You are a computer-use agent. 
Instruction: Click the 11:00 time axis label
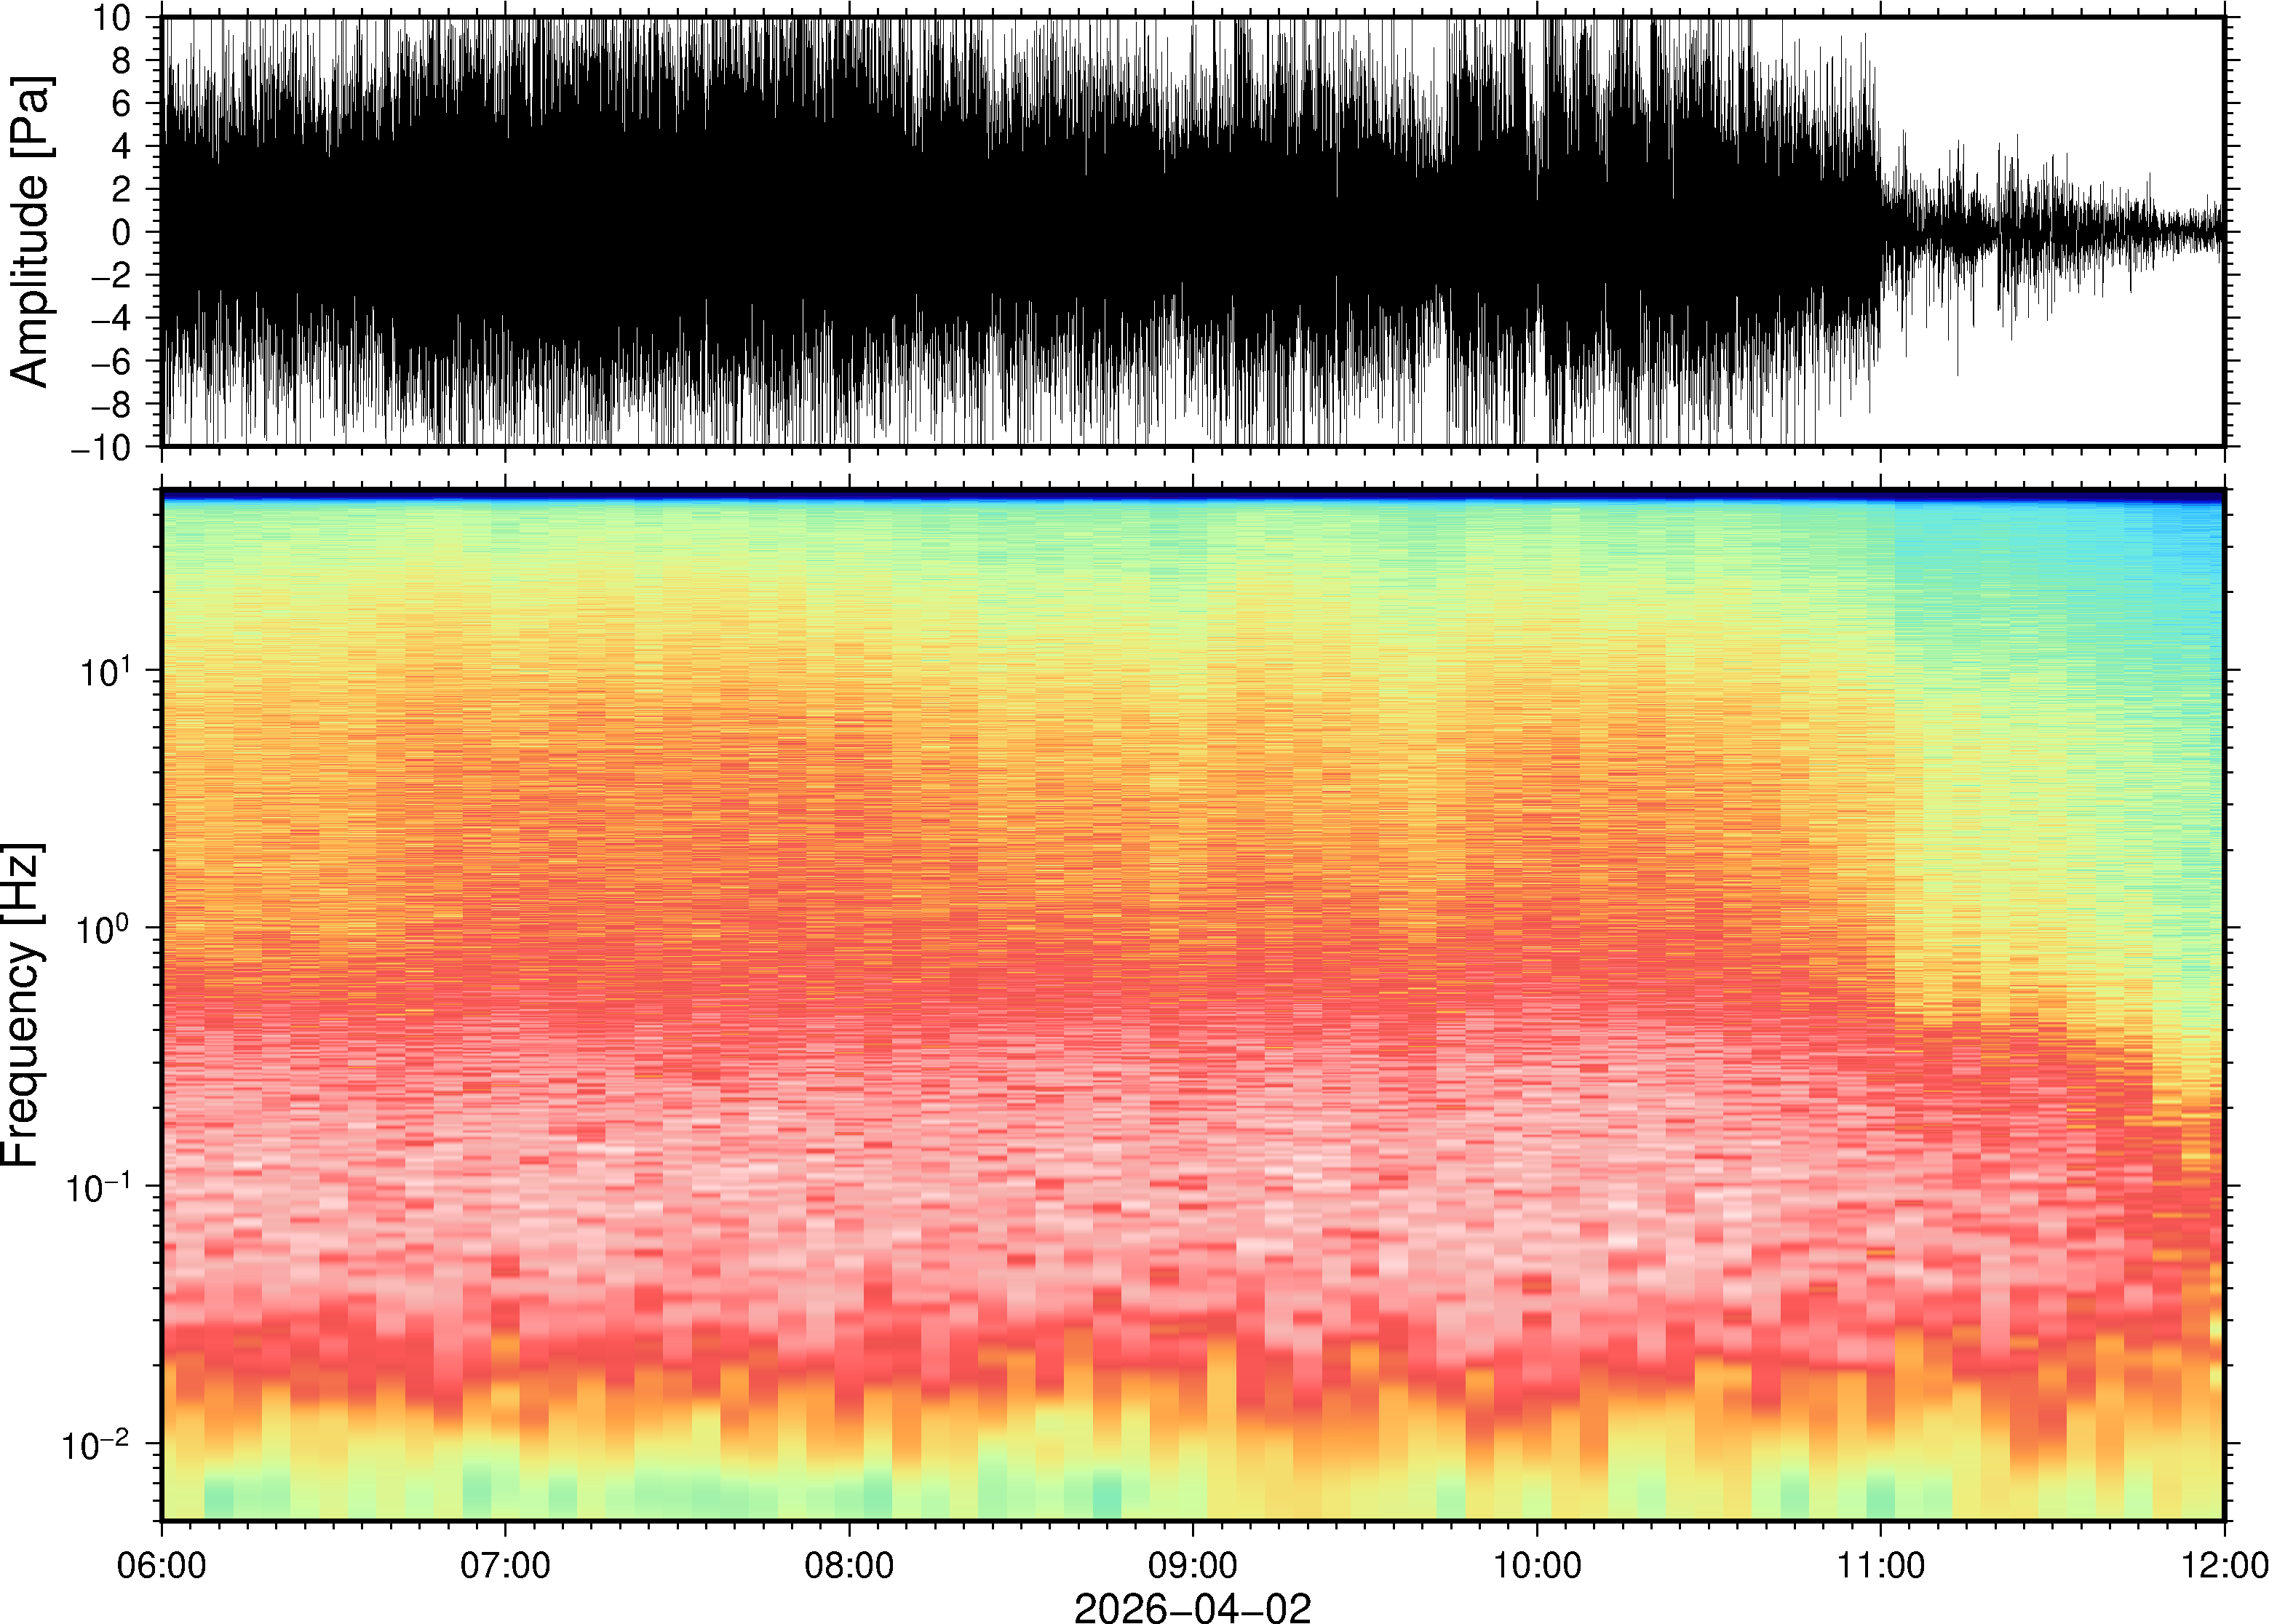(1880, 1565)
